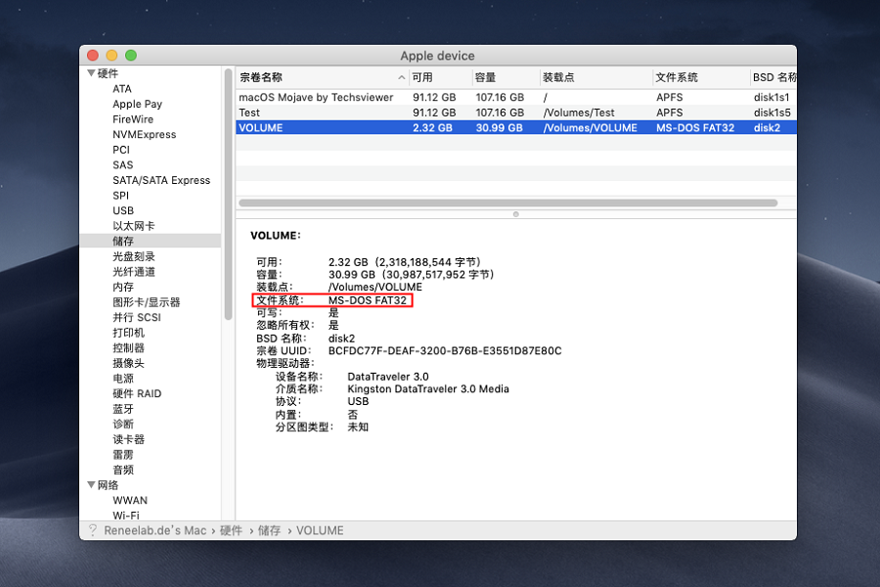Viewport: 880px width, 587px height.
Task: Select the VOLUME row in table
Action: click(x=515, y=127)
